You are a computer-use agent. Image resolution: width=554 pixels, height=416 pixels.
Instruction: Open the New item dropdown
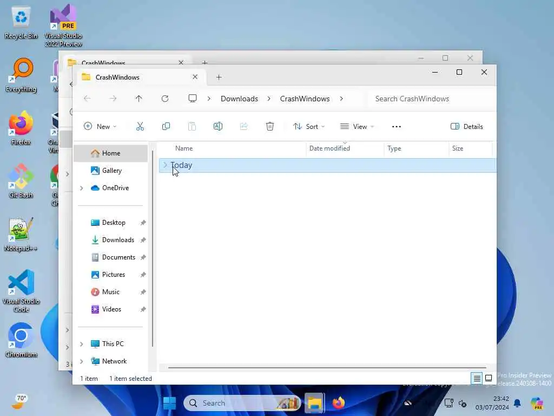pos(100,126)
